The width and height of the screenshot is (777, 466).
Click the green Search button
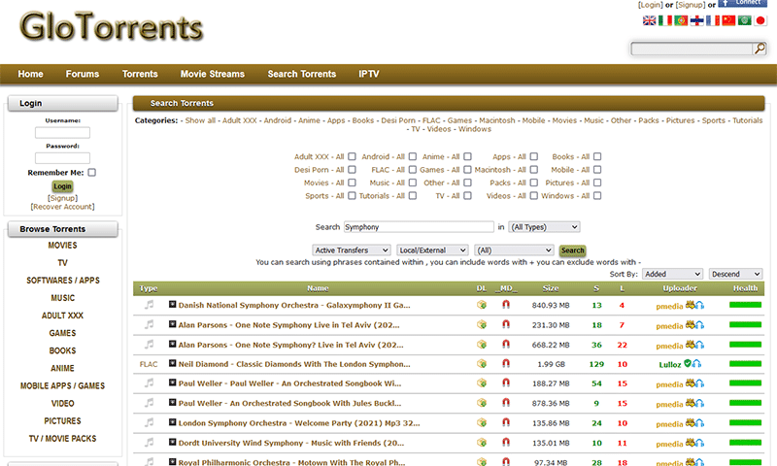572,250
